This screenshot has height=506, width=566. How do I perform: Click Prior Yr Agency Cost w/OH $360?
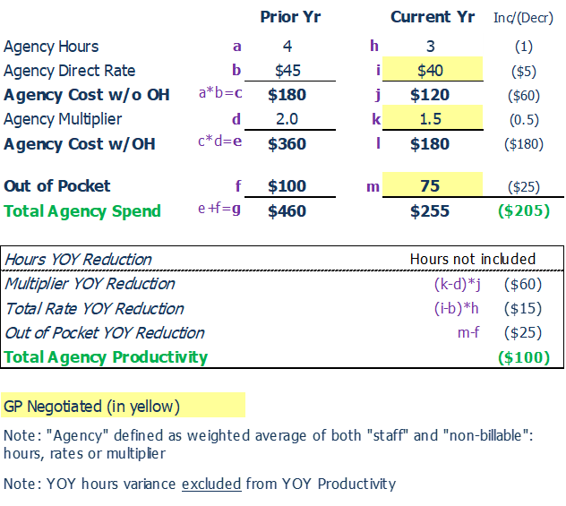pos(287,144)
